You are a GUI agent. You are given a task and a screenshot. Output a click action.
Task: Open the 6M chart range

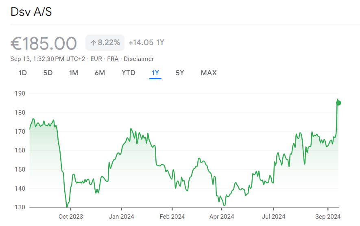(x=100, y=73)
